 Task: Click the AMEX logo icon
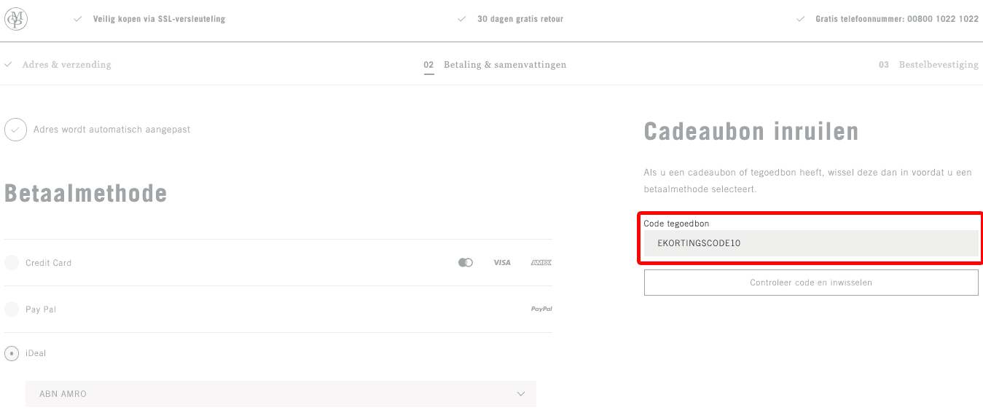pos(541,262)
